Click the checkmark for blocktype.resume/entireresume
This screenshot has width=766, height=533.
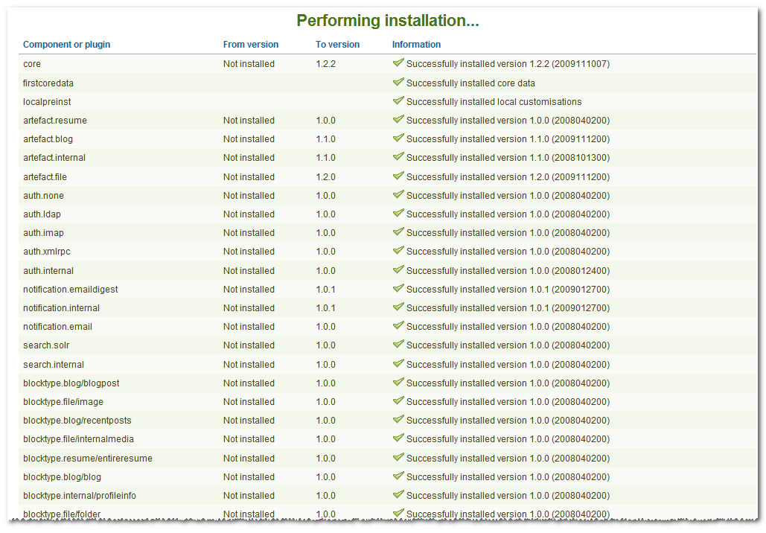[x=398, y=457]
